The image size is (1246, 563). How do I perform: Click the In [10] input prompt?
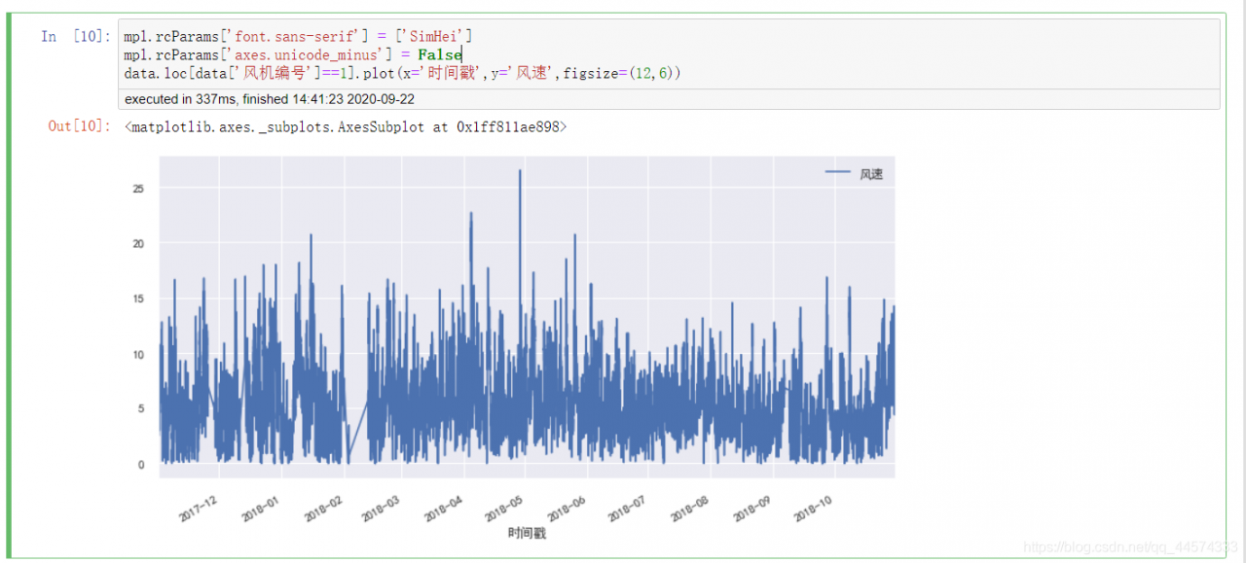tap(75, 37)
